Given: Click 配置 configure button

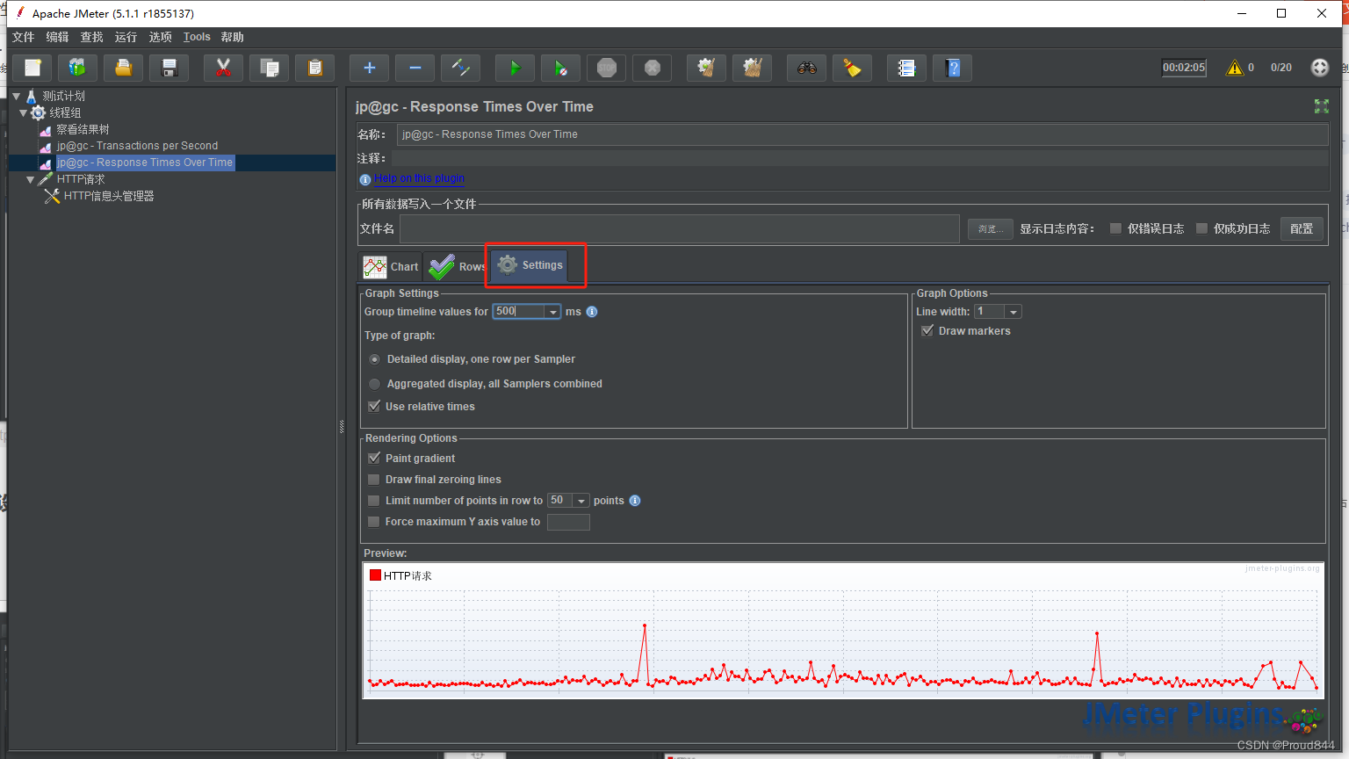Looking at the screenshot, I should [1302, 228].
